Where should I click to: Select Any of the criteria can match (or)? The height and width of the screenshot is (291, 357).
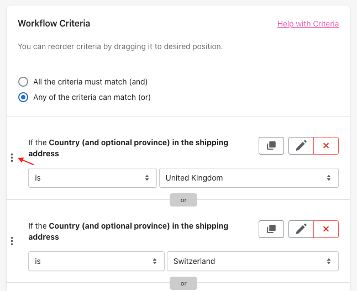pos(23,97)
